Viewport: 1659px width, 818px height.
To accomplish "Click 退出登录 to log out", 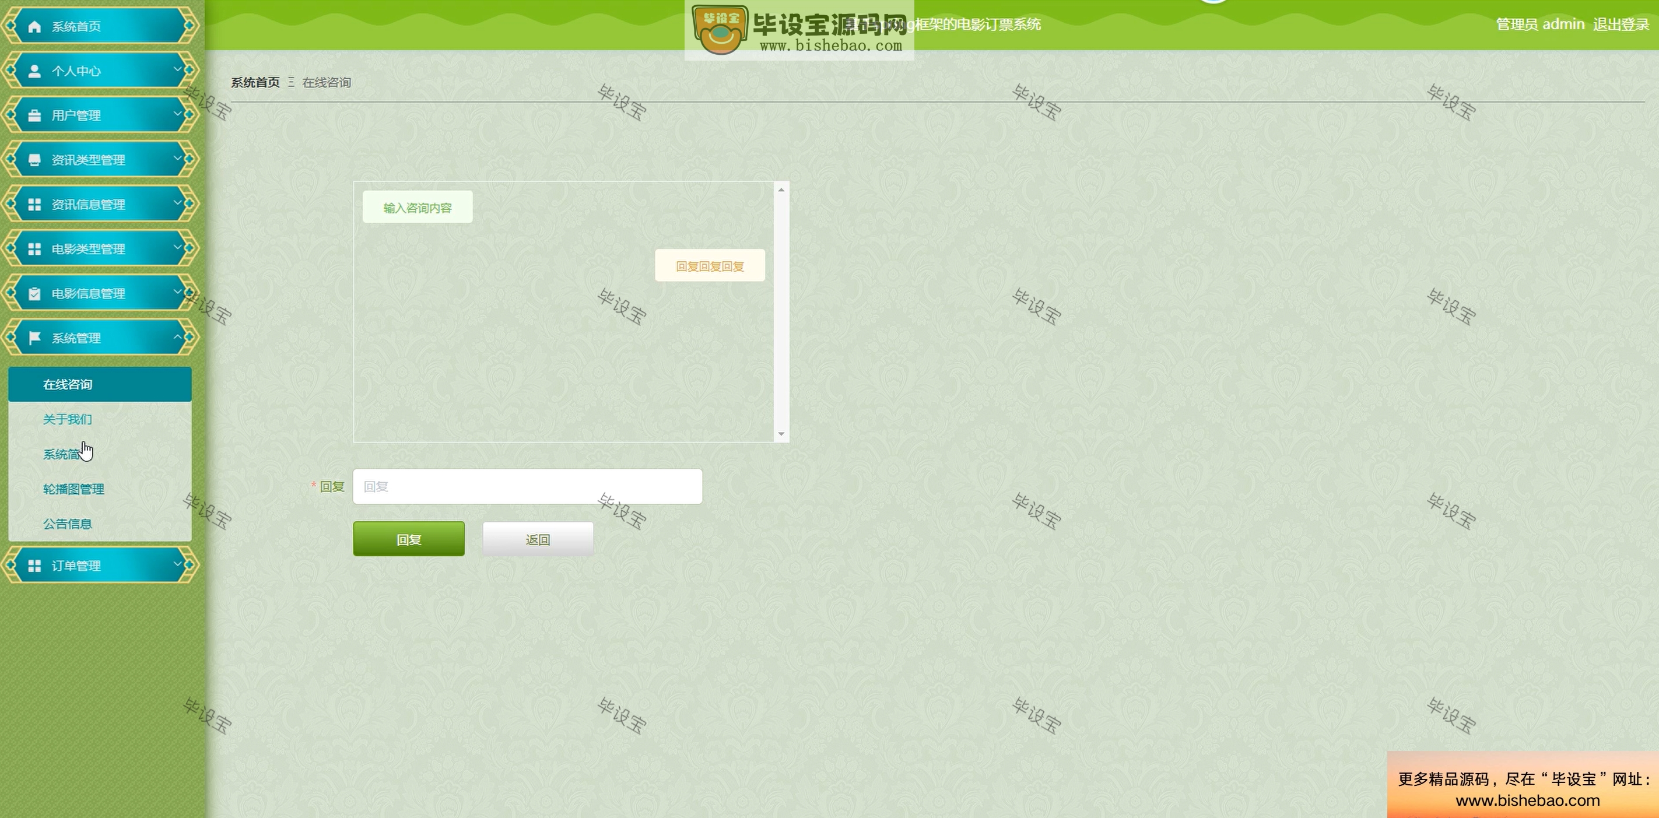I will [1621, 24].
